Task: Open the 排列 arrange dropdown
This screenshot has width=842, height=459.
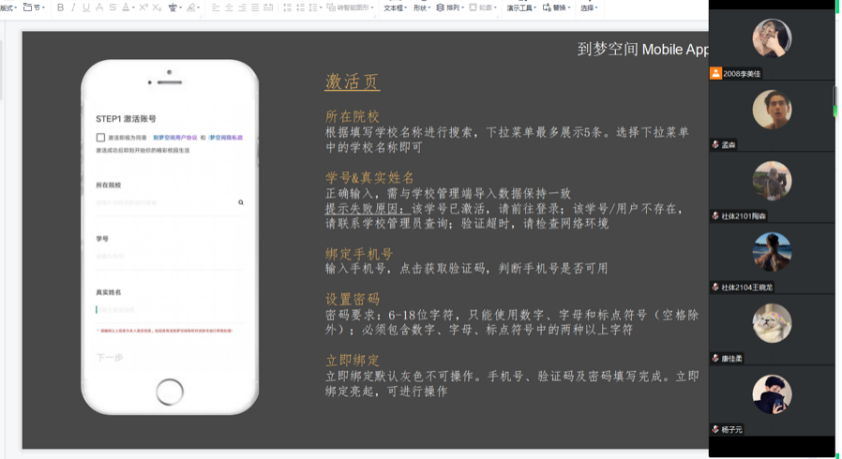Action: tap(450, 7)
